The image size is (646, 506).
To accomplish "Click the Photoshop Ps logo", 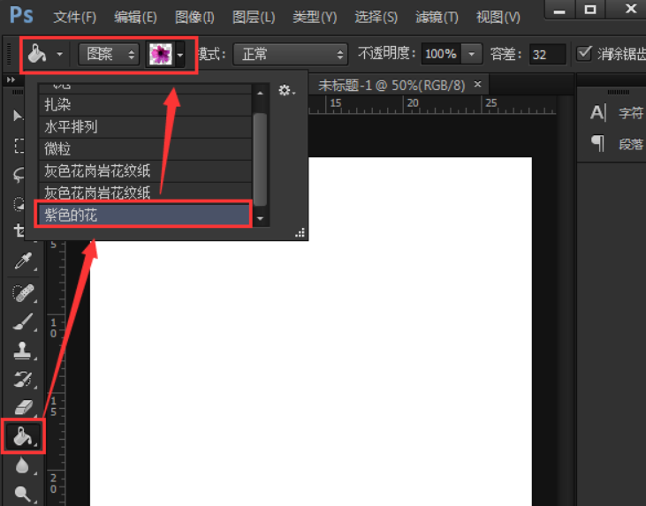I will (x=21, y=15).
